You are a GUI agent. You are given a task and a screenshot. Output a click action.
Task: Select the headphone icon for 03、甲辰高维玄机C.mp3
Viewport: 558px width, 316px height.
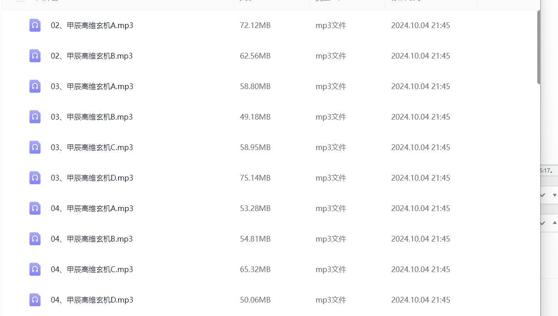35,147
